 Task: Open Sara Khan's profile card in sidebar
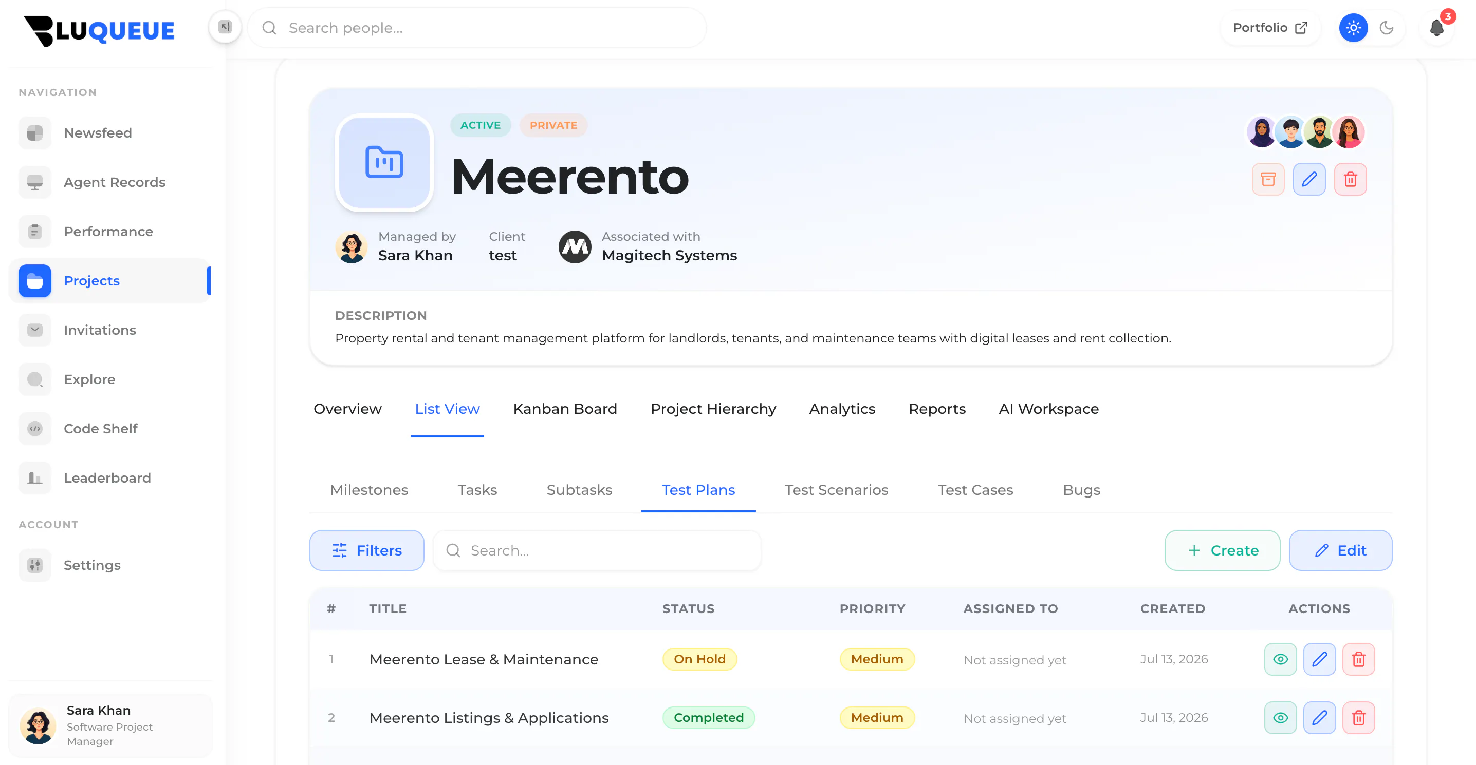pyautogui.click(x=110, y=725)
